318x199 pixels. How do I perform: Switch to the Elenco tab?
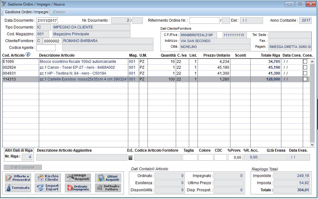[59, 12]
